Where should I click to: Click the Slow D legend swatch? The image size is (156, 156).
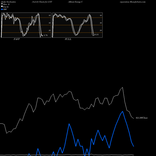(2, 4)
